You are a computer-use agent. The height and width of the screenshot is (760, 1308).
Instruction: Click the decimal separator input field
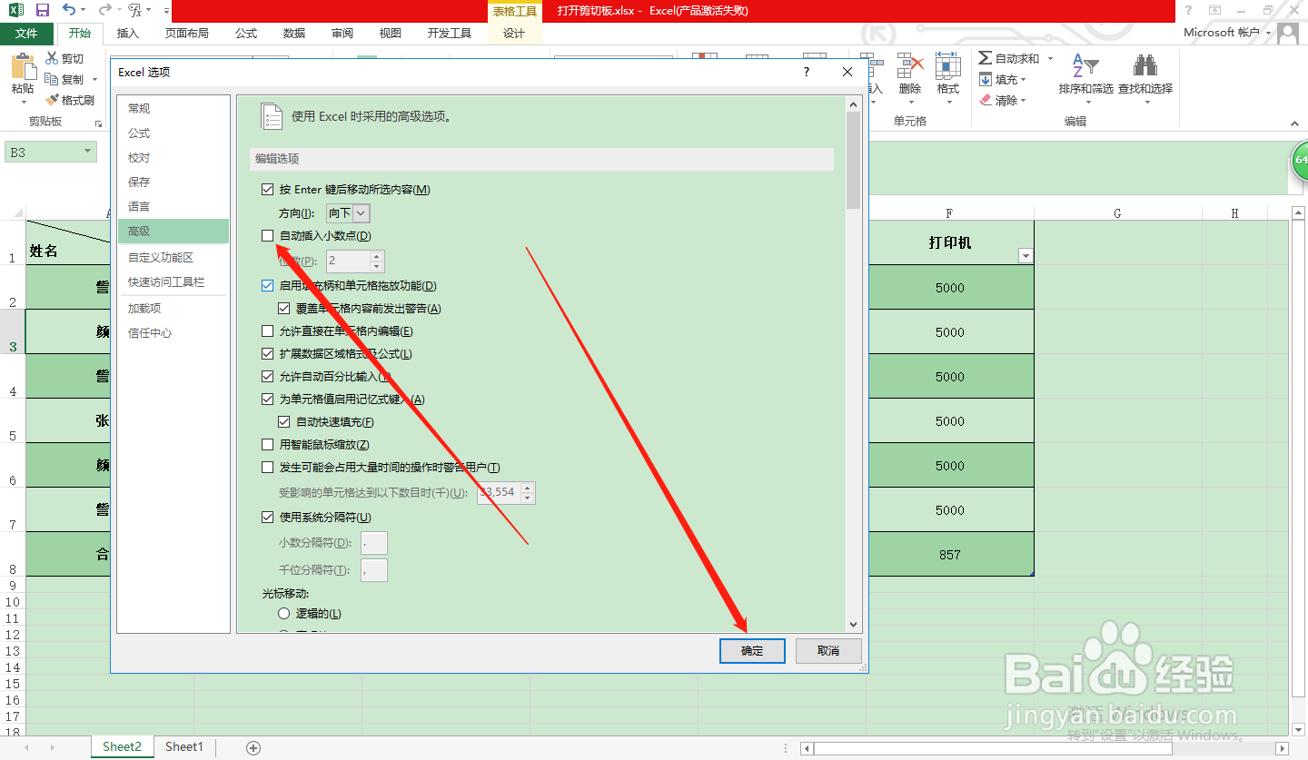coord(374,543)
